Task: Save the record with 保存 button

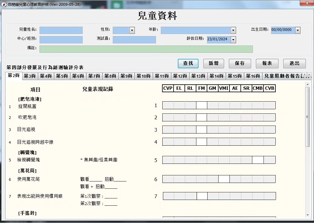Action: tap(240, 63)
